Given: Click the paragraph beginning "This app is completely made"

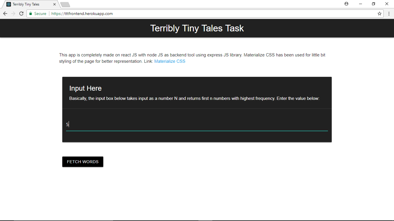Looking at the screenshot, I should 192,58.
